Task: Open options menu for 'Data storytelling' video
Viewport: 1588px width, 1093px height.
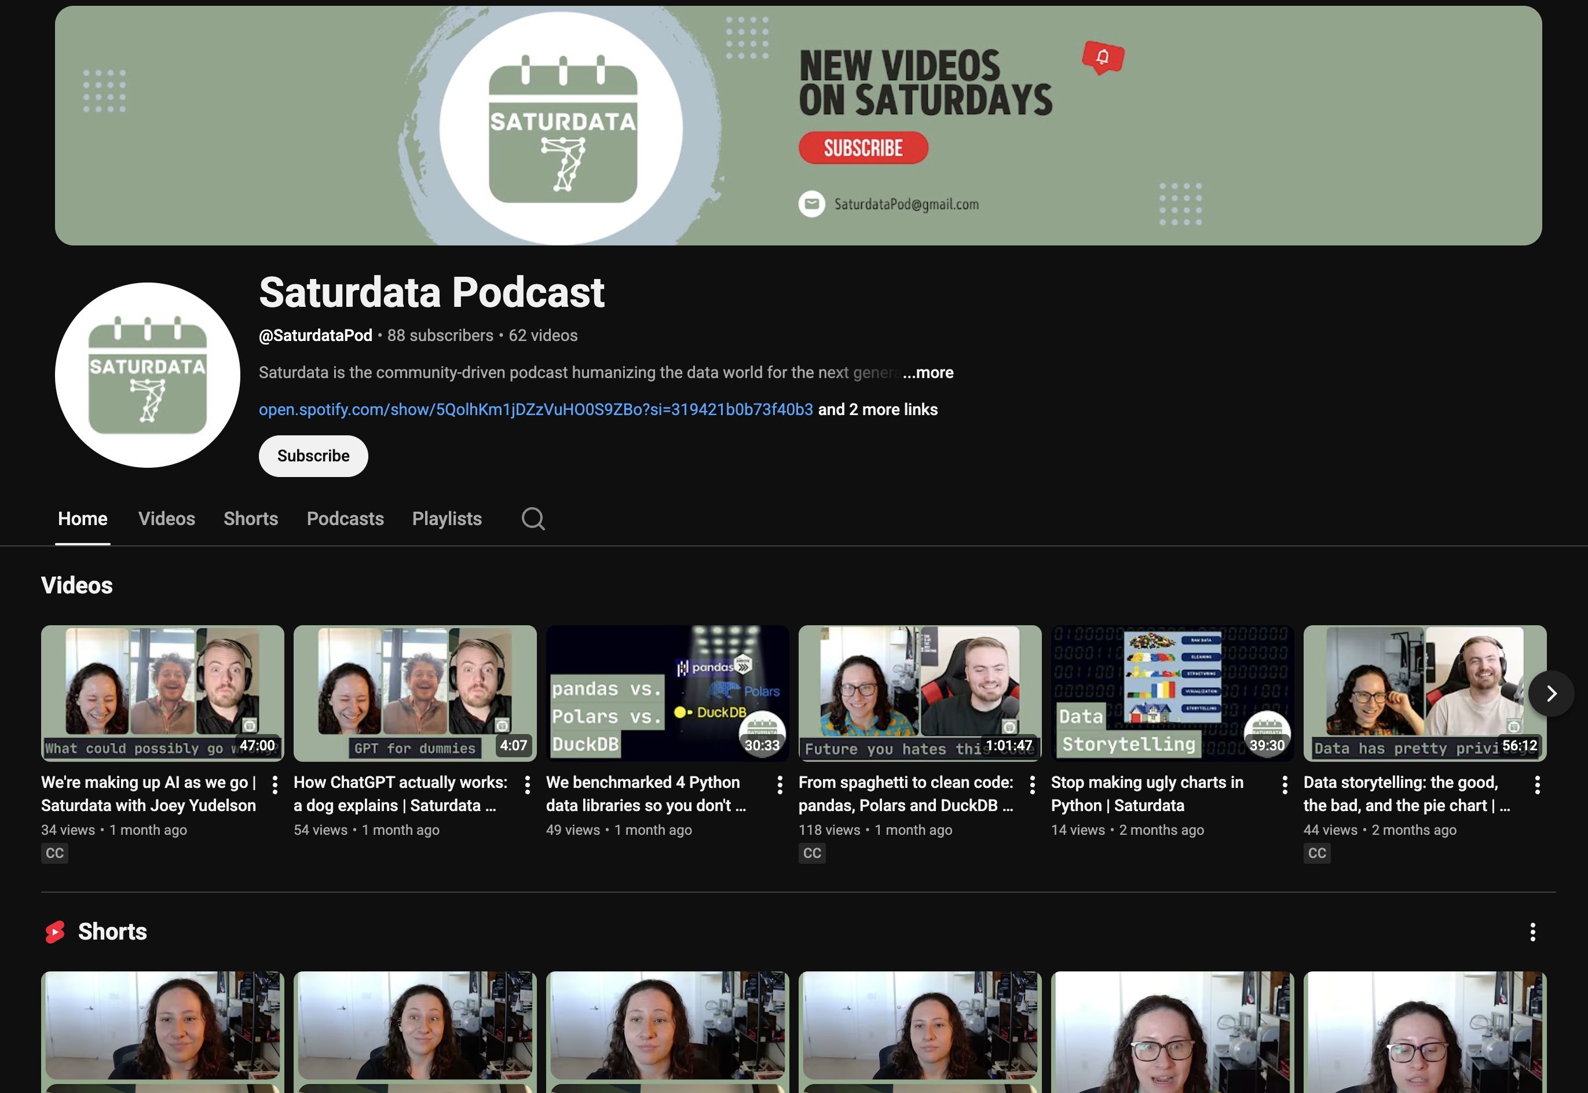Action: (1537, 785)
